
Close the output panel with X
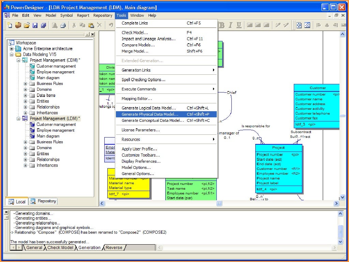(6, 212)
